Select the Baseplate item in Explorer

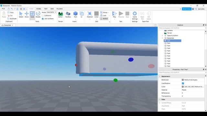point(170,38)
